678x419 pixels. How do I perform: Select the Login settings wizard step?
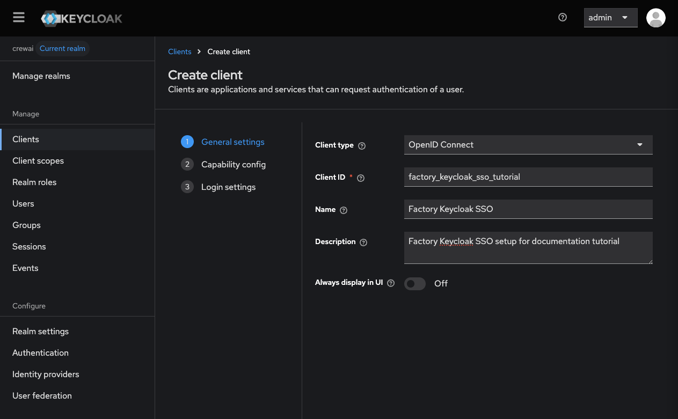pos(228,187)
